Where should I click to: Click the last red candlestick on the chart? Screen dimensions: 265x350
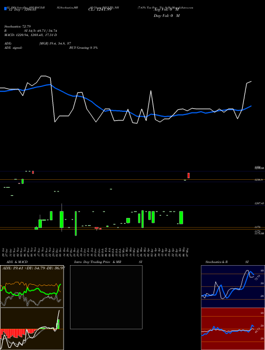pos(189,176)
